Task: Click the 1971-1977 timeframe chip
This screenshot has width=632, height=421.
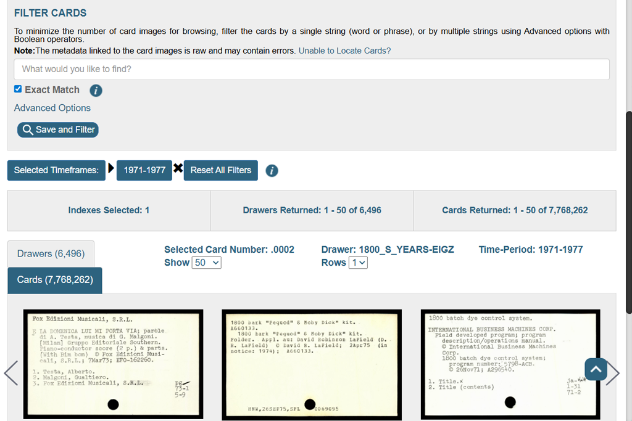Action: (144, 170)
